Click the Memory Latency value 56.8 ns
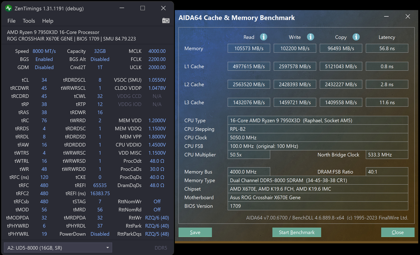Screen dimensions: 420x255 point(387,48)
